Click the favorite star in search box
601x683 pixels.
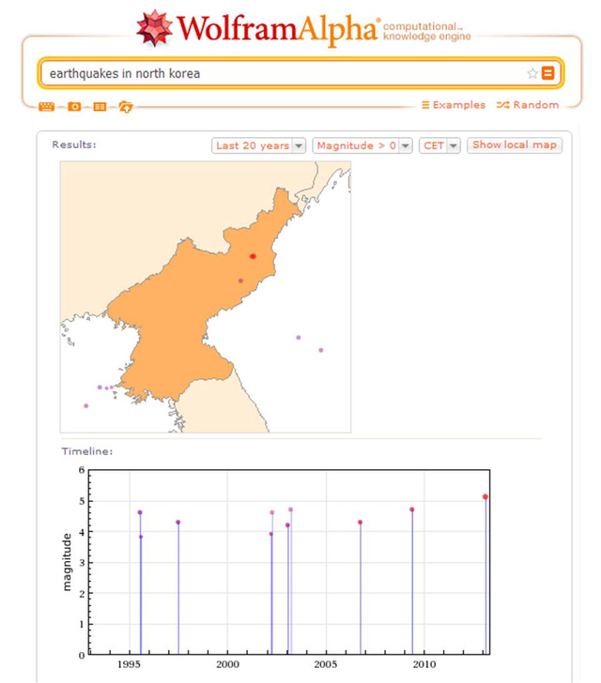tap(532, 73)
